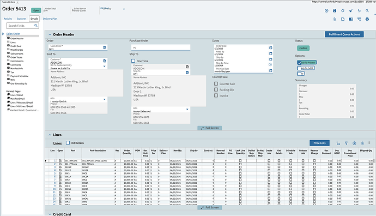Check the One Time ship-to checkbox
376x216 pixels.
pyautogui.click(x=133, y=61)
